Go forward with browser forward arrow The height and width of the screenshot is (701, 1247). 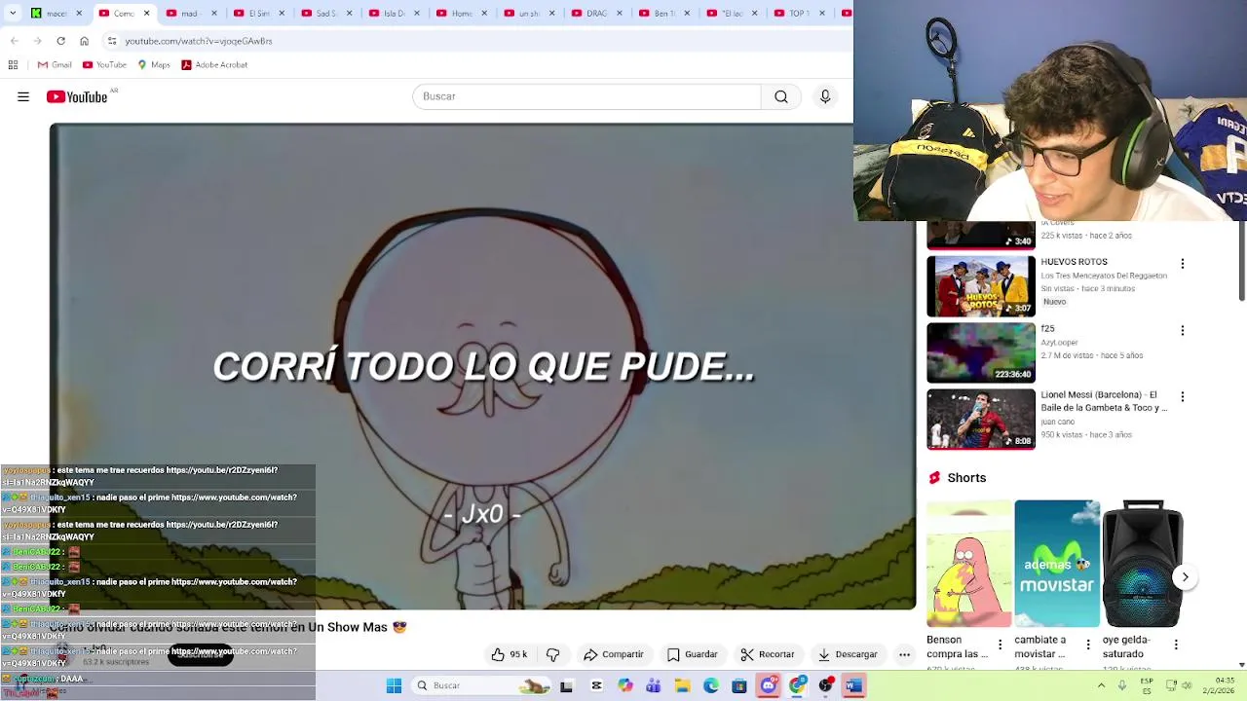(37, 41)
